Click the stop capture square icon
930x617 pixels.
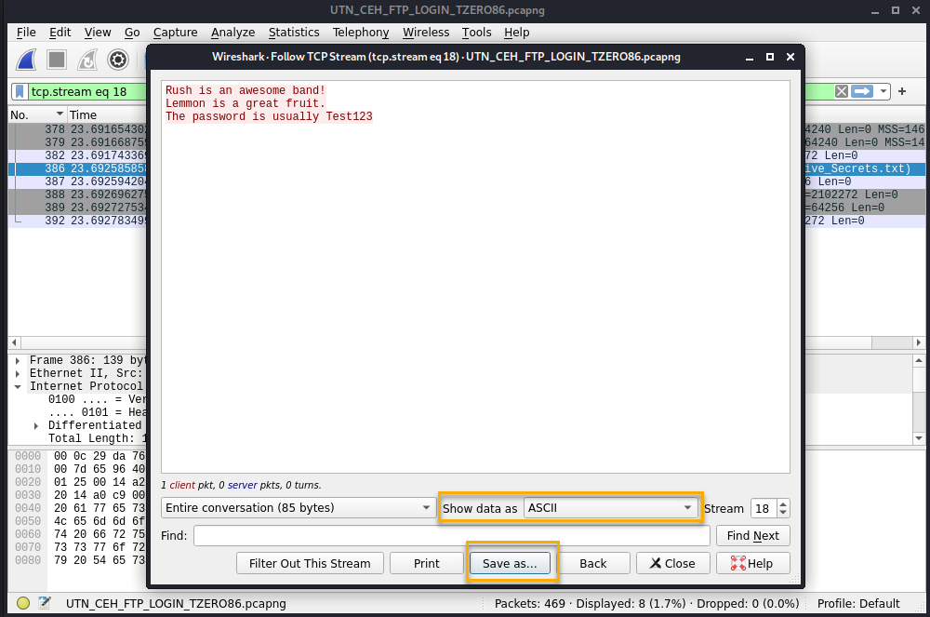pyautogui.click(x=57, y=60)
